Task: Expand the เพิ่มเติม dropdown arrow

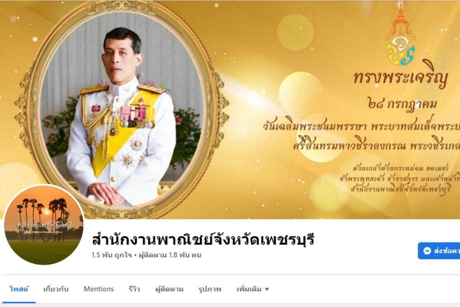Action: pyautogui.click(x=267, y=289)
